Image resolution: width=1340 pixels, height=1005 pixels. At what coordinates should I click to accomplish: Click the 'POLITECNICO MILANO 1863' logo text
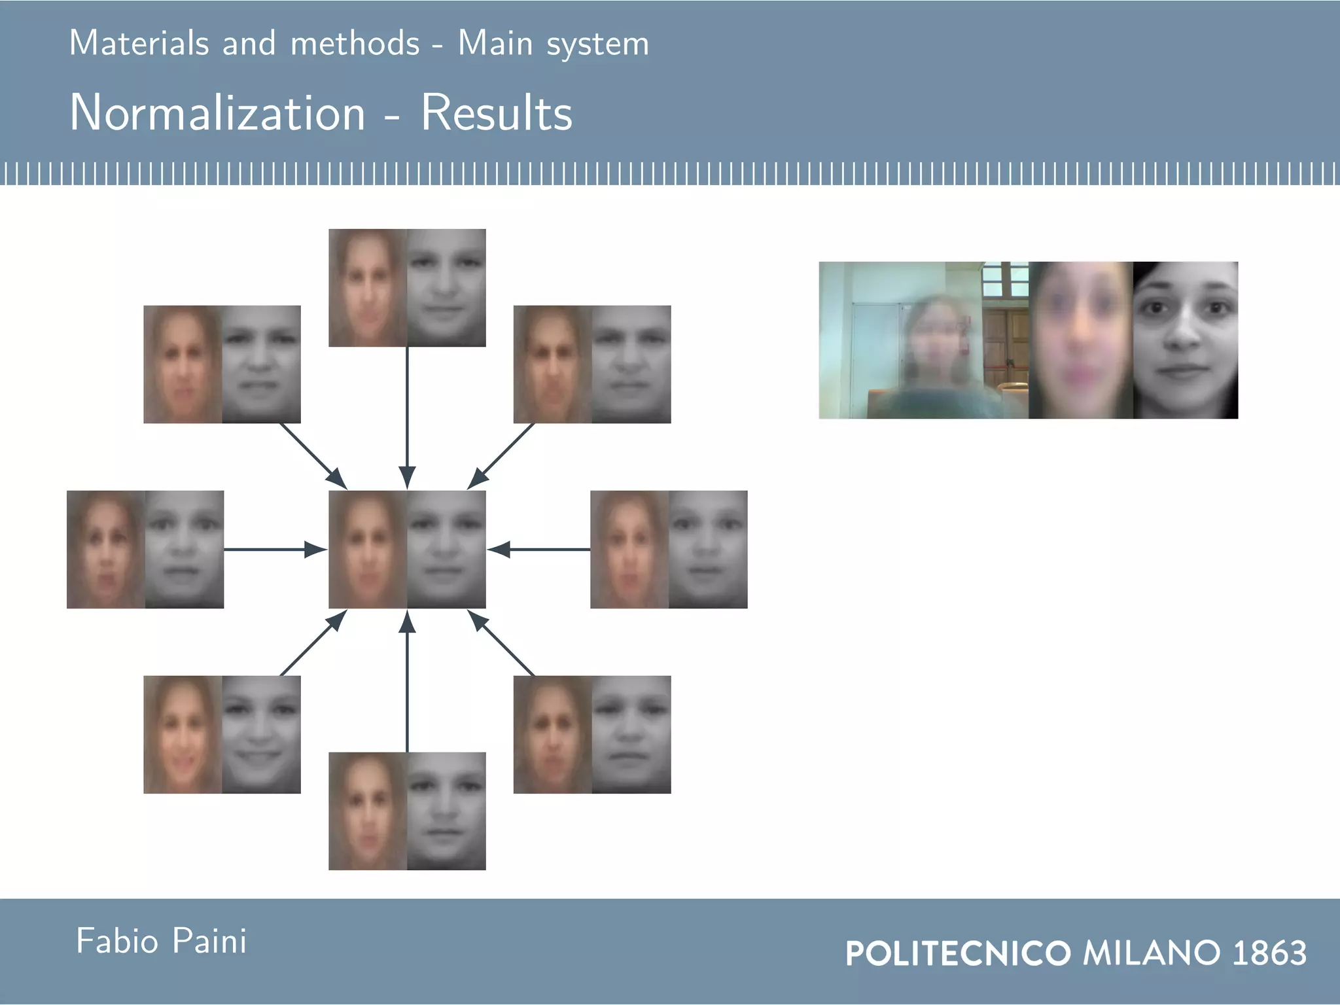point(1076,953)
